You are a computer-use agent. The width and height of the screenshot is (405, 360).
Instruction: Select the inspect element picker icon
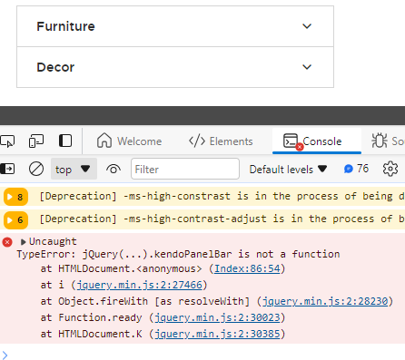pyautogui.click(x=7, y=141)
